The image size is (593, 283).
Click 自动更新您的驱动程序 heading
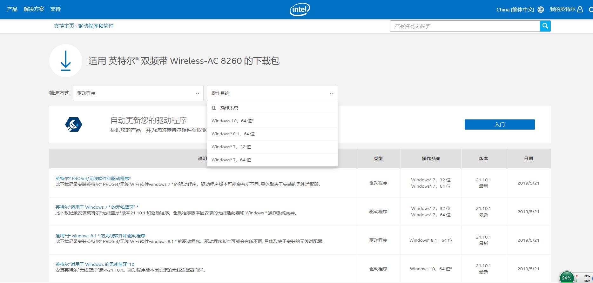click(149, 120)
